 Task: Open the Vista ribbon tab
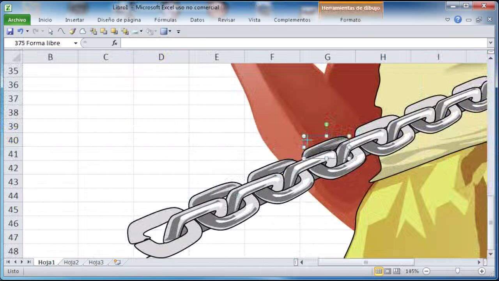[x=255, y=20]
